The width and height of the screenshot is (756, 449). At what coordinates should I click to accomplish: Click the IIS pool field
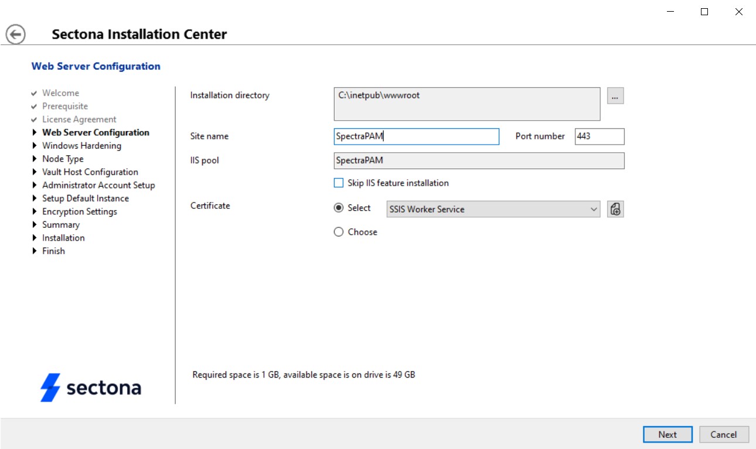478,160
